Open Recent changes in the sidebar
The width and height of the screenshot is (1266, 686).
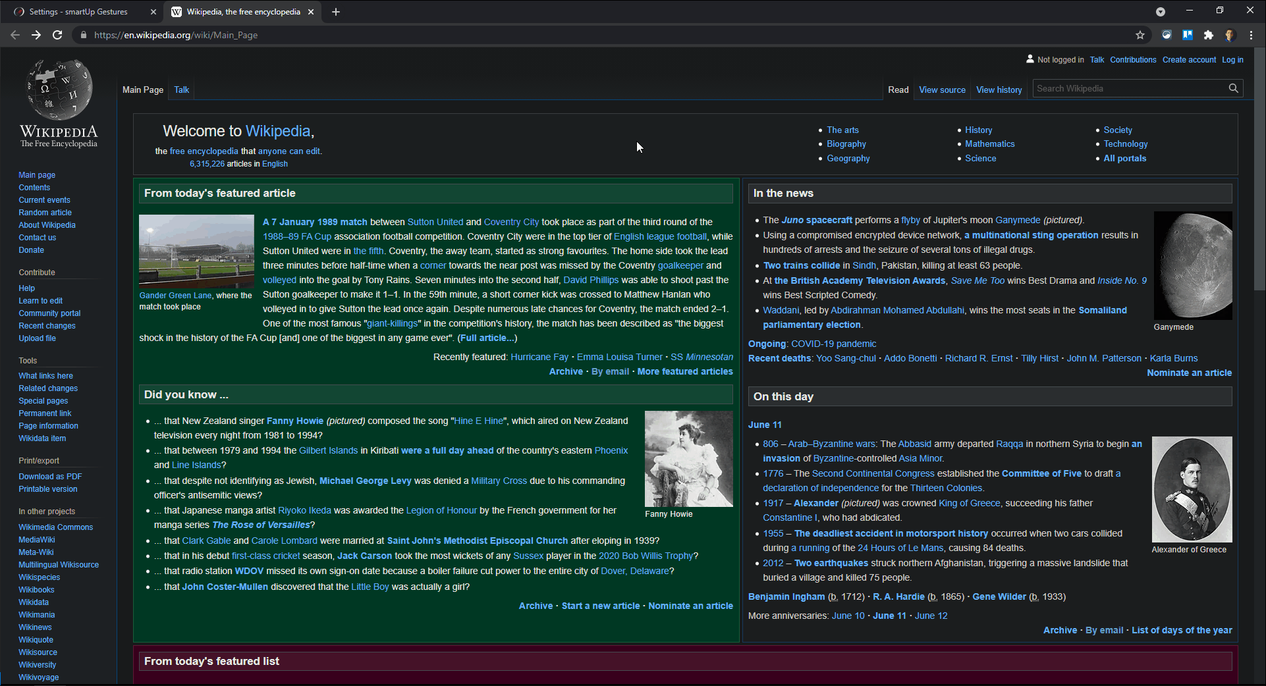tap(47, 326)
